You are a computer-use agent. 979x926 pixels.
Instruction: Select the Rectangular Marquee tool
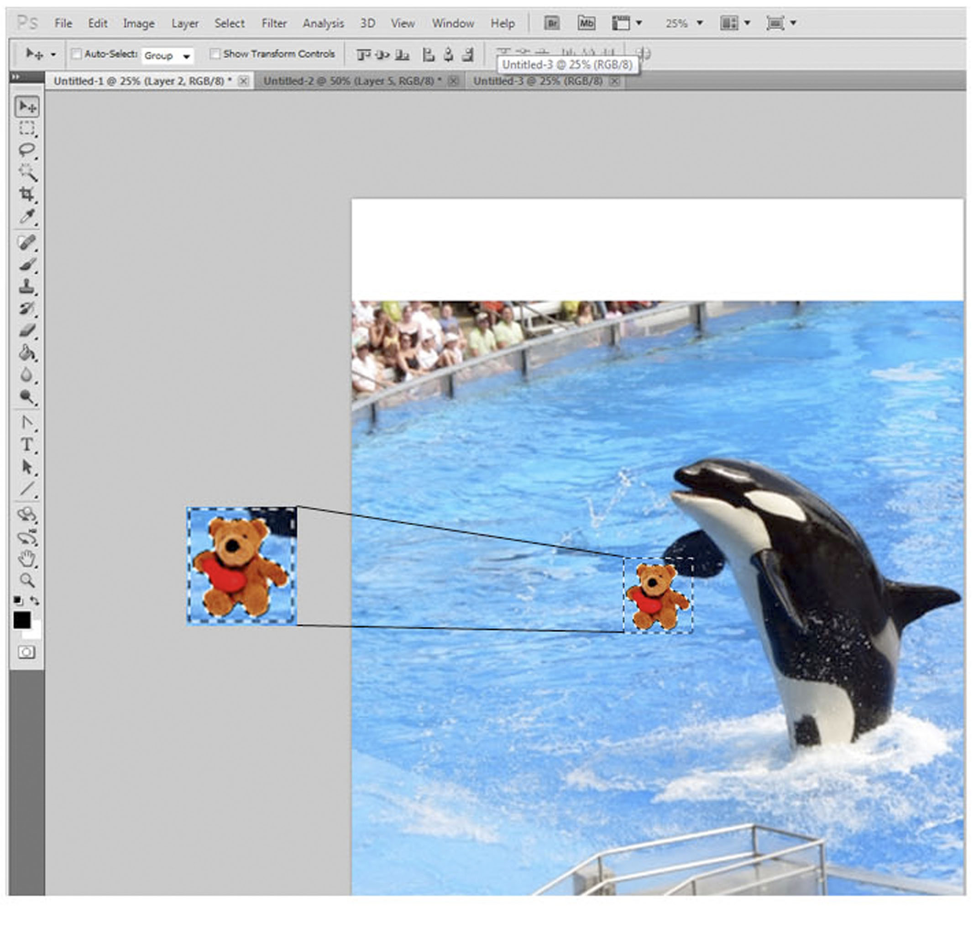tap(27, 128)
